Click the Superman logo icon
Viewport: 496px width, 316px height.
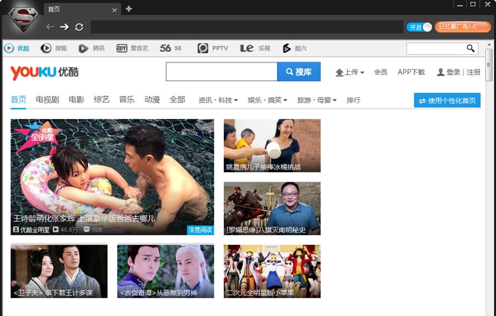[23, 19]
